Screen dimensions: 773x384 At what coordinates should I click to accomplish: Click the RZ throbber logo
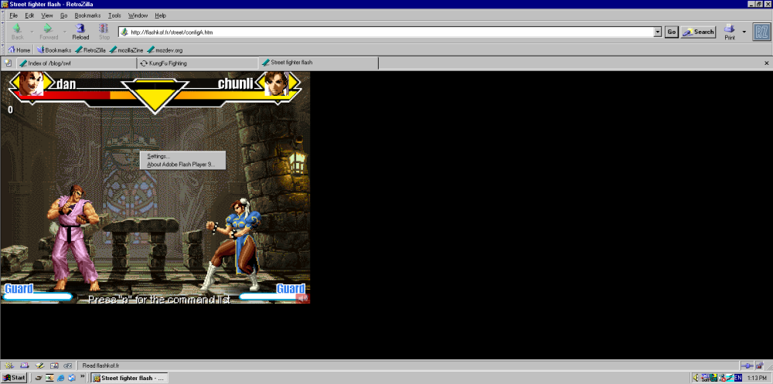pos(761,32)
